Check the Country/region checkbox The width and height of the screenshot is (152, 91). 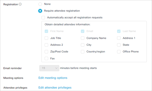click(83, 52)
